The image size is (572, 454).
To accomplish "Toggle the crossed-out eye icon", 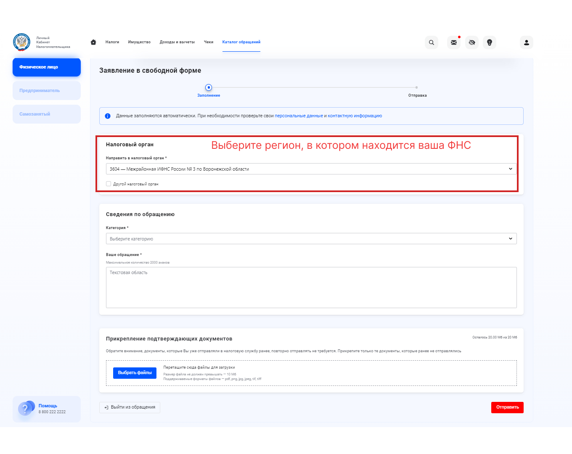I will coord(472,42).
